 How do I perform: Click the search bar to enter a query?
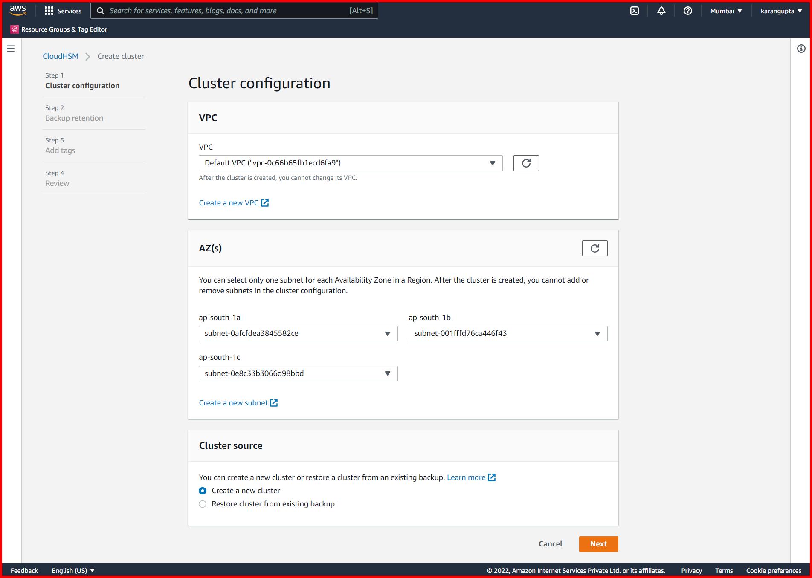point(235,11)
